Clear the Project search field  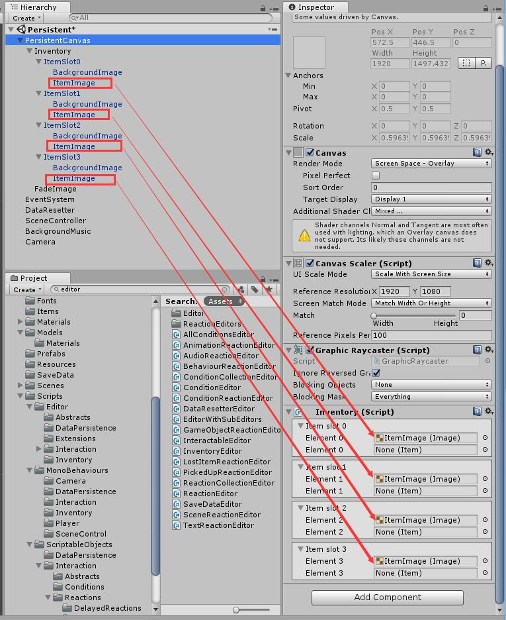[225, 289]
